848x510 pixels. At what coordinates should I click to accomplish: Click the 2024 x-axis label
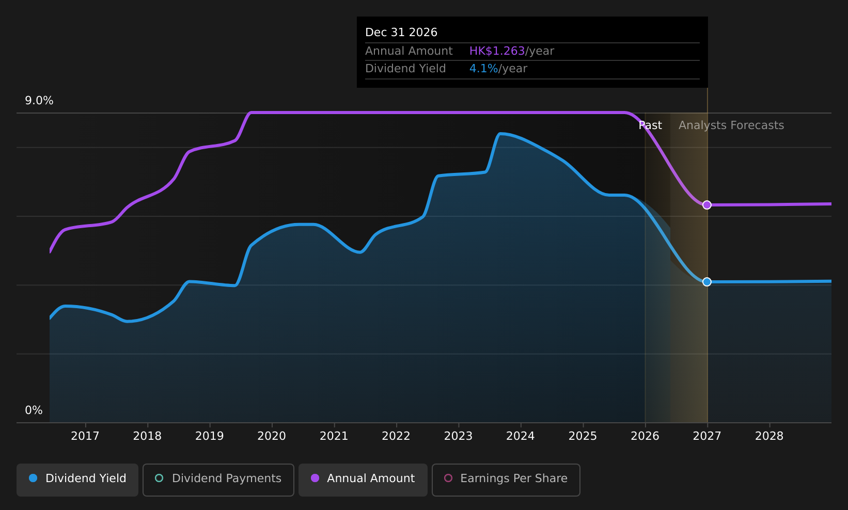click(x=521, y=436)
